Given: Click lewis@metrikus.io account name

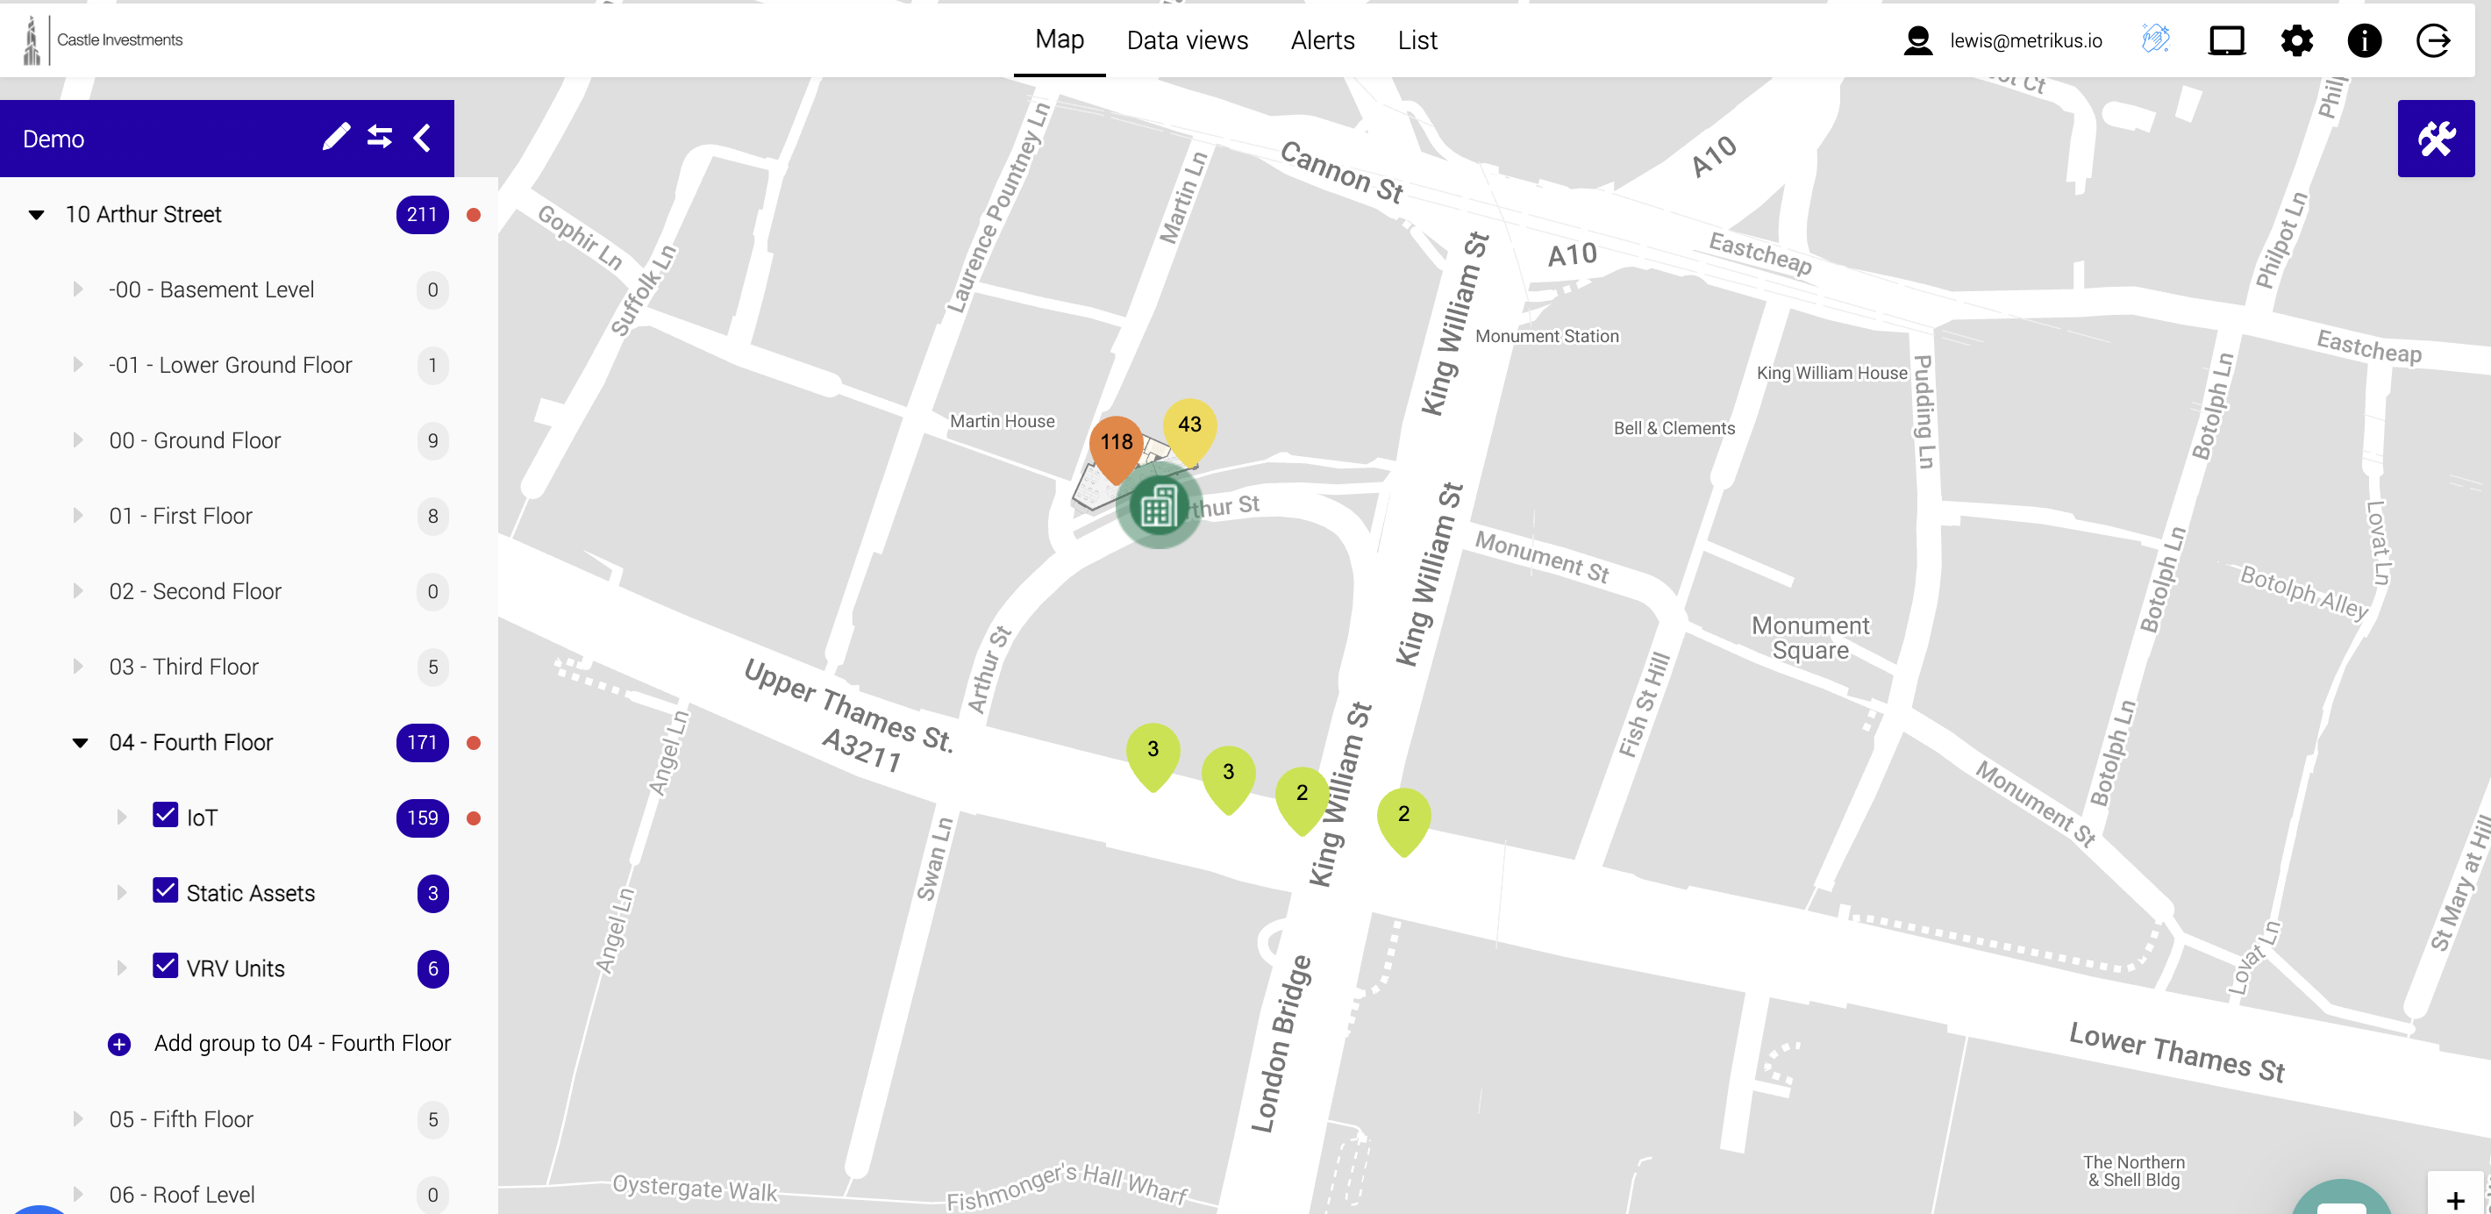Looking at the screenshot, I should click(2025, 40).
